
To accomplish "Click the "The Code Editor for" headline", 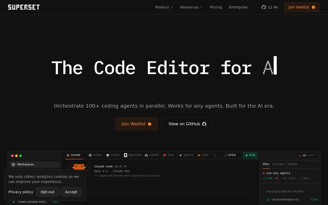I will (152, 68).
